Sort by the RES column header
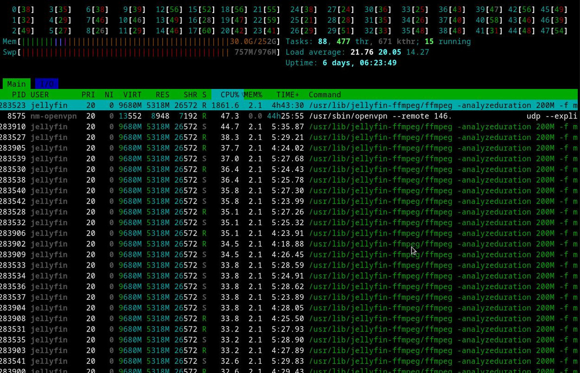The width and height of the screenshot is (580, 373). pos(162,95)
